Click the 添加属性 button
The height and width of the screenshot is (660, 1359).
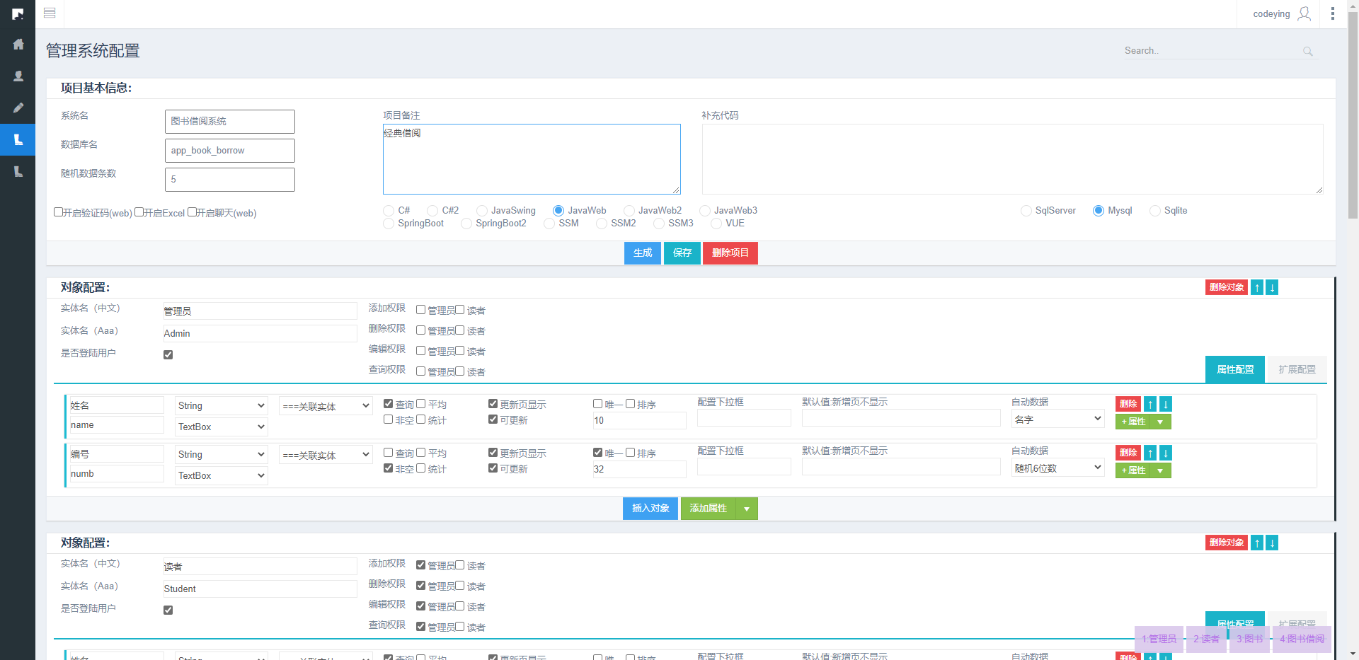(709, 509)
